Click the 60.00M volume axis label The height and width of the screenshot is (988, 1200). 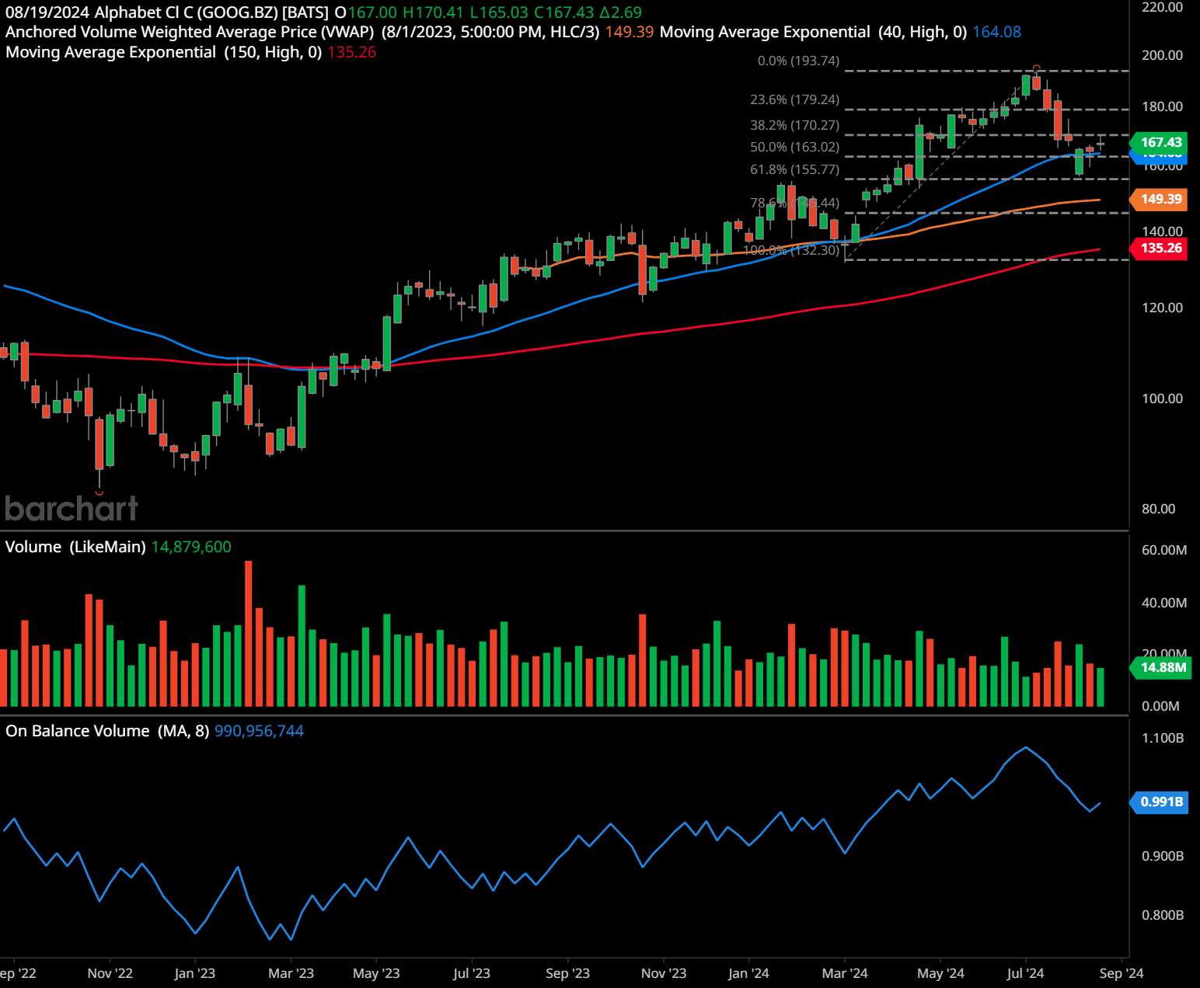click(1163, 550)
